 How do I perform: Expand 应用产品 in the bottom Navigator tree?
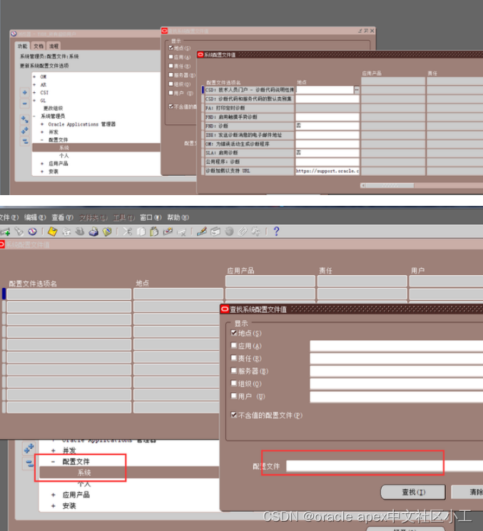click(x=53, y=495)
